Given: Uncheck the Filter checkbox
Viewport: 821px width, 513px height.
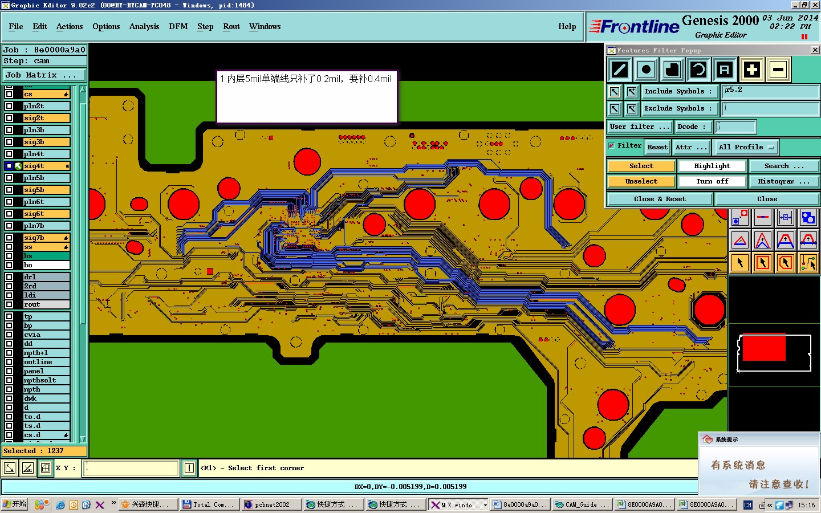Looking at the screenshot, I should 612,146.
